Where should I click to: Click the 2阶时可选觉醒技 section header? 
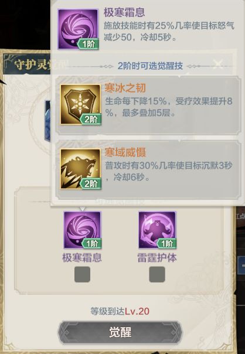(150, 66)
